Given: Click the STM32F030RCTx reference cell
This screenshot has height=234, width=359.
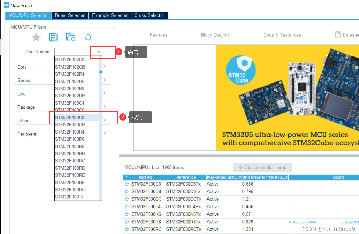Looking at the screenshot, I should [x=186, y=229].
